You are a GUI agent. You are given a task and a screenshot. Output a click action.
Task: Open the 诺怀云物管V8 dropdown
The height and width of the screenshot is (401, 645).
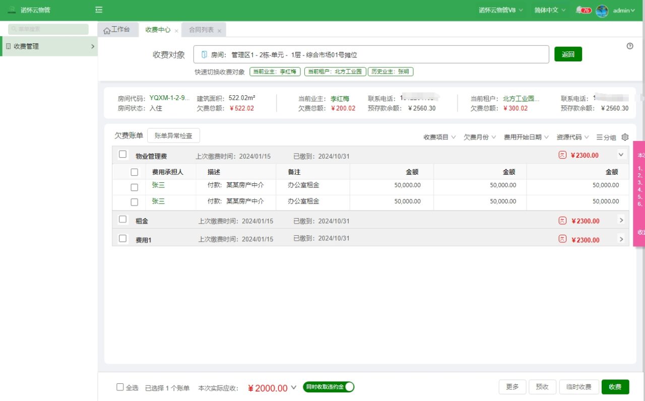pos(501,10)
